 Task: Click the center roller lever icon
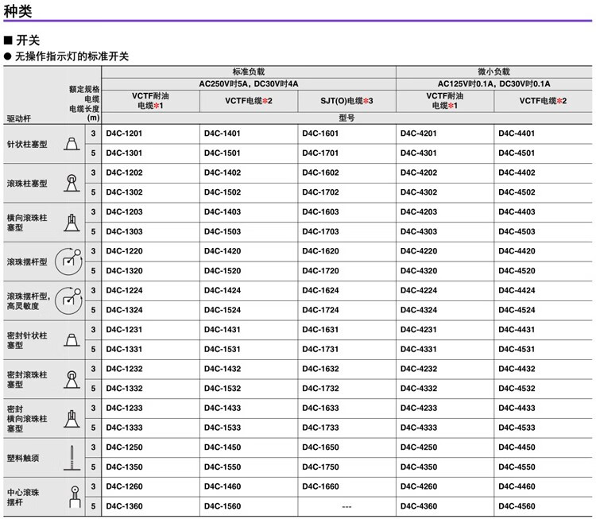coord(75,497)
